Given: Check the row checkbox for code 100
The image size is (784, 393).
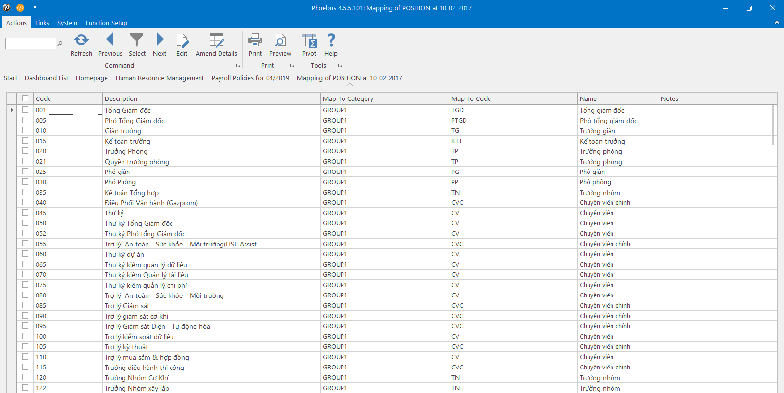Looking at the screenshot, I should (25, 336).
